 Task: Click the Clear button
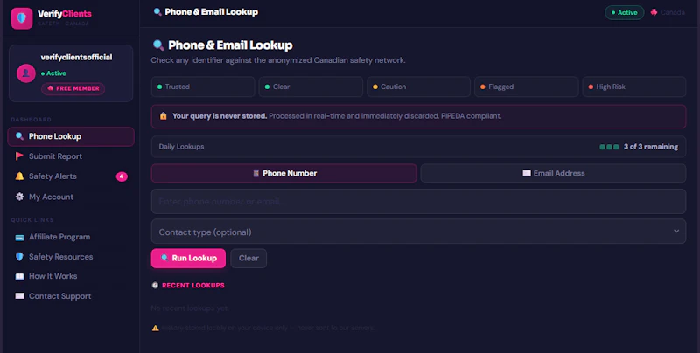pos(248,258)
